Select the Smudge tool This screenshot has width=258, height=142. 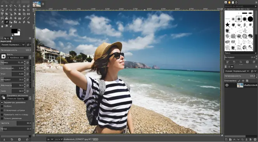[x=7, y=26]
